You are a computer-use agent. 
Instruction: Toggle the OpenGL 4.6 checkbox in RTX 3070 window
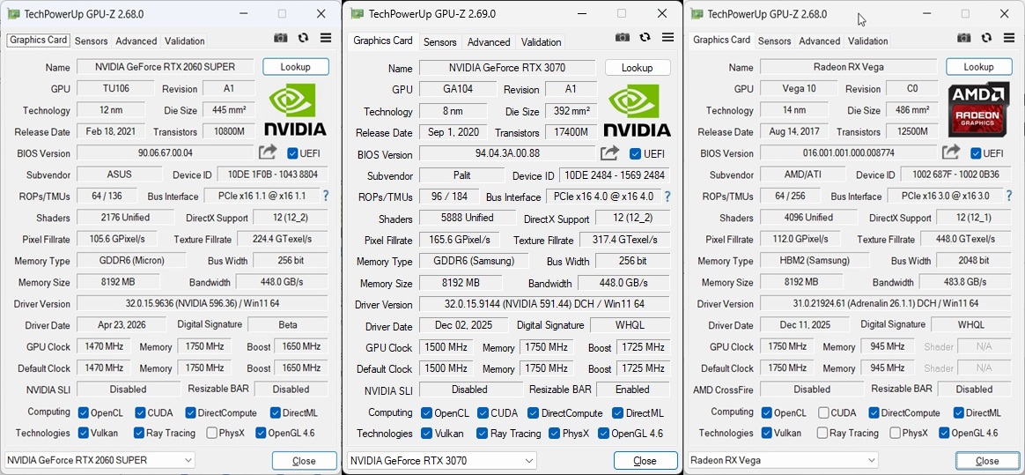(603, 433)
